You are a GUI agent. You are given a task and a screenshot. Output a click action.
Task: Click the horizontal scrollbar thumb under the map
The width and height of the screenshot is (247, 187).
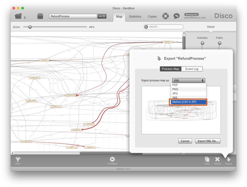pos(111,153)
